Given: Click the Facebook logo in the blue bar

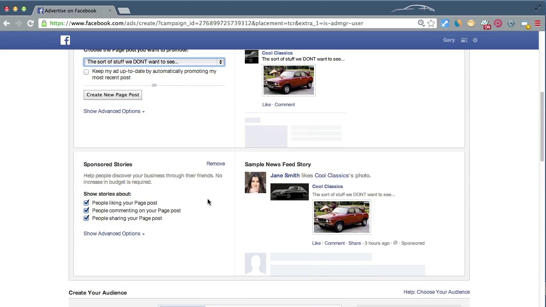Looking at the screenshot, I should tap(65, 40).
